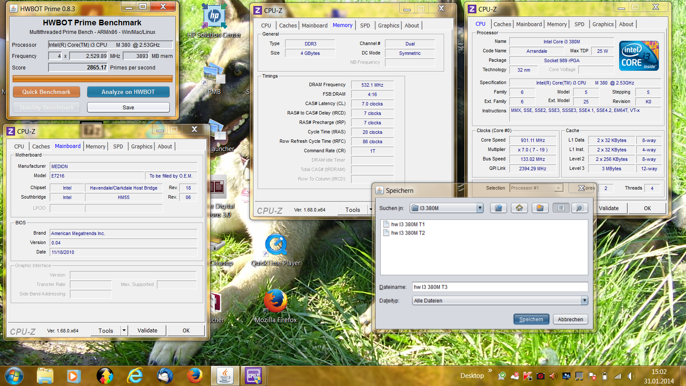Viewport: 686px width, 386px height.
Task: Click OK in Mainboard CPU-Z window
Action: (186, 330)
